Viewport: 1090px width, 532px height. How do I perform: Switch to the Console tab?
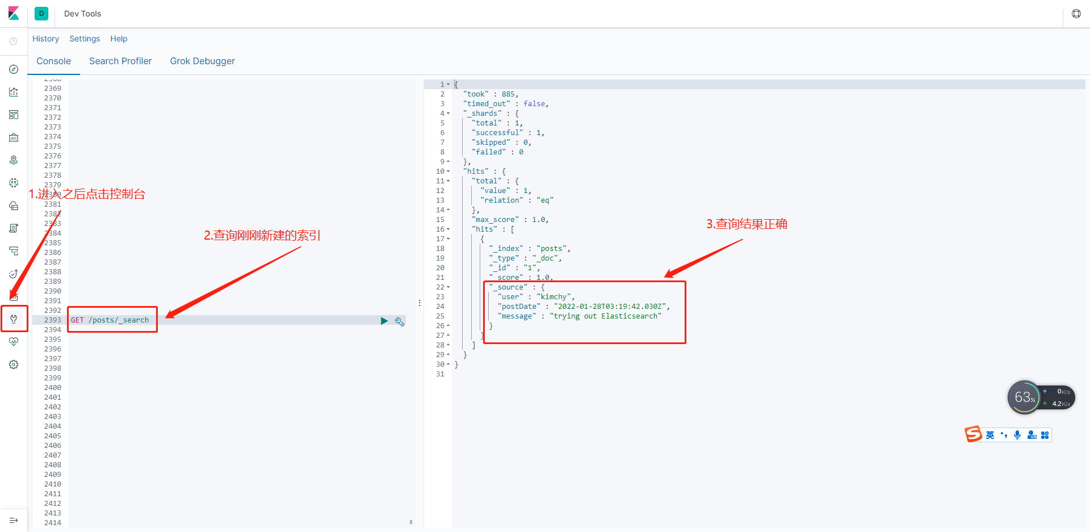(x=54, y=61)
